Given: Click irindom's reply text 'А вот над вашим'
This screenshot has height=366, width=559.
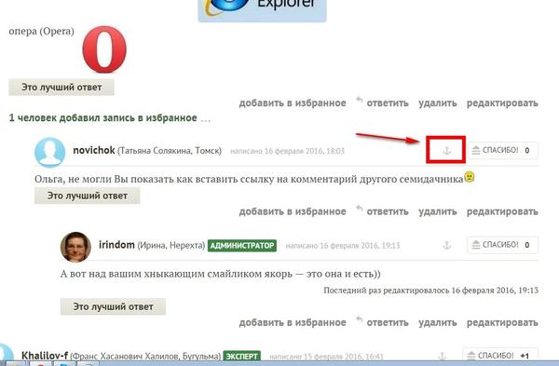Looking at the screenshot, I should pyautogui.click(x=220, y=274).
